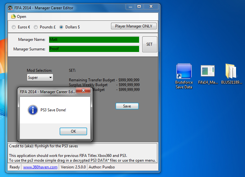245x177 pixels.
Task: Expand the Mod Selection Super dropdown
Action: click(x=40, y=77)
